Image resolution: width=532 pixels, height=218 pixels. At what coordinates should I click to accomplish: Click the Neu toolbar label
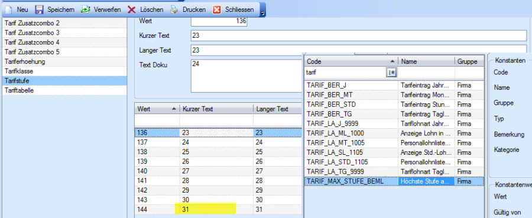coord(22,10)
